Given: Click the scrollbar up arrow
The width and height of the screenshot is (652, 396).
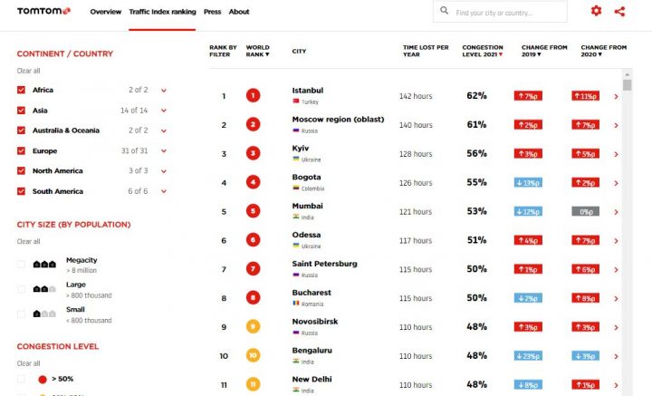Looking at the screenshot, I should (x=627, y=74).
